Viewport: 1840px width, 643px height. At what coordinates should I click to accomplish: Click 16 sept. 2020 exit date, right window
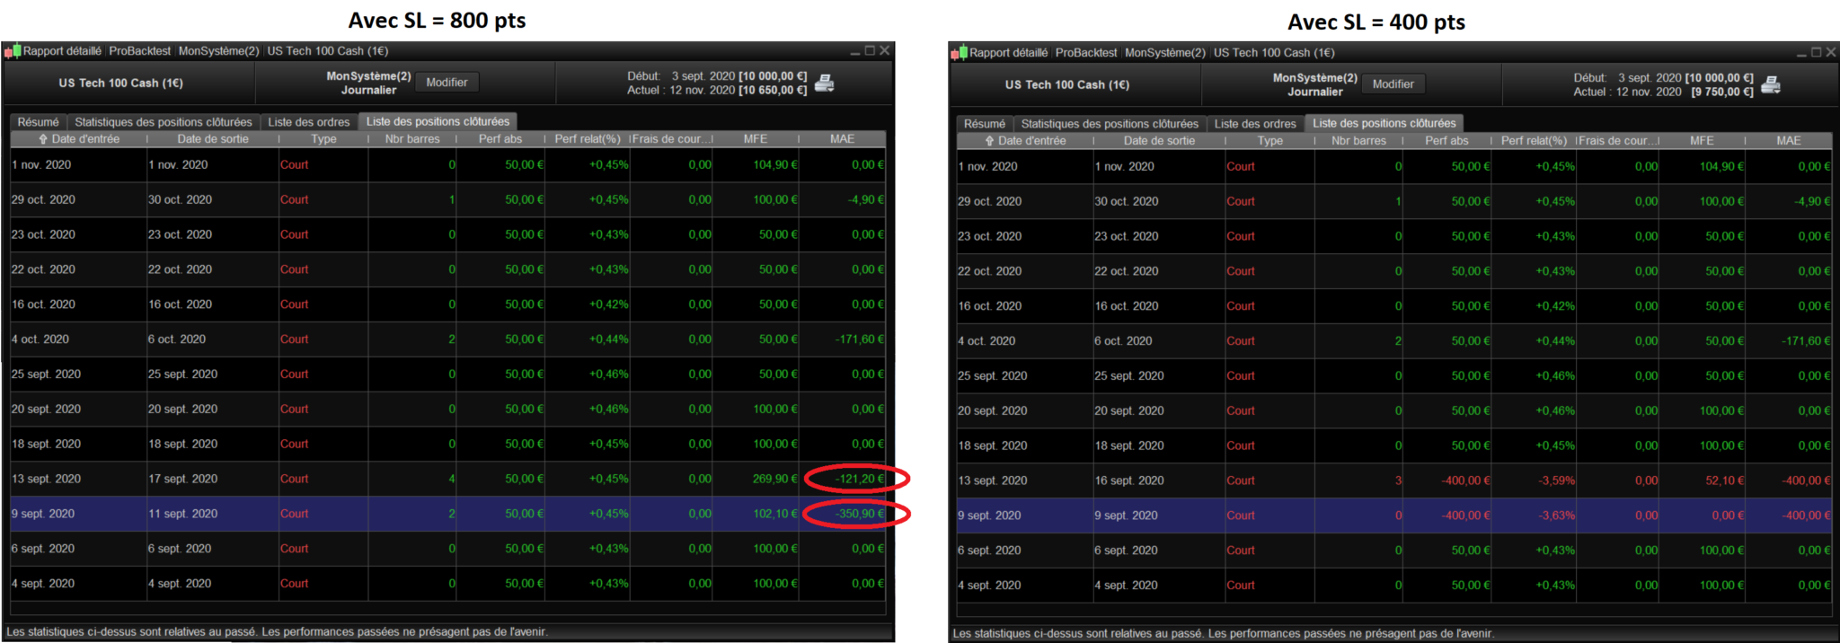tap(1129, 480)
